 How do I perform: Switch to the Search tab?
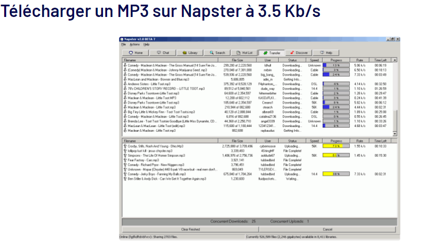[x=217, y=53]
